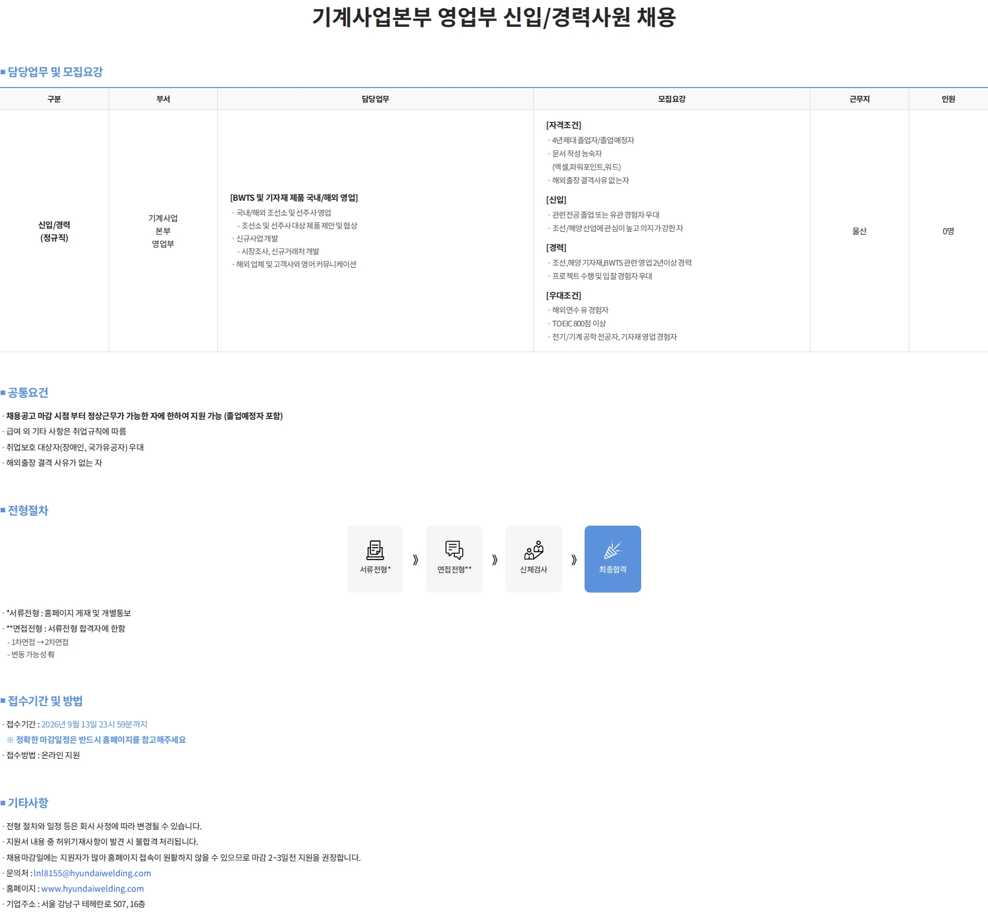Click the 취업보호 대상자(장애인, 국가유공자) 우대 line

click(x=75, y=447)
